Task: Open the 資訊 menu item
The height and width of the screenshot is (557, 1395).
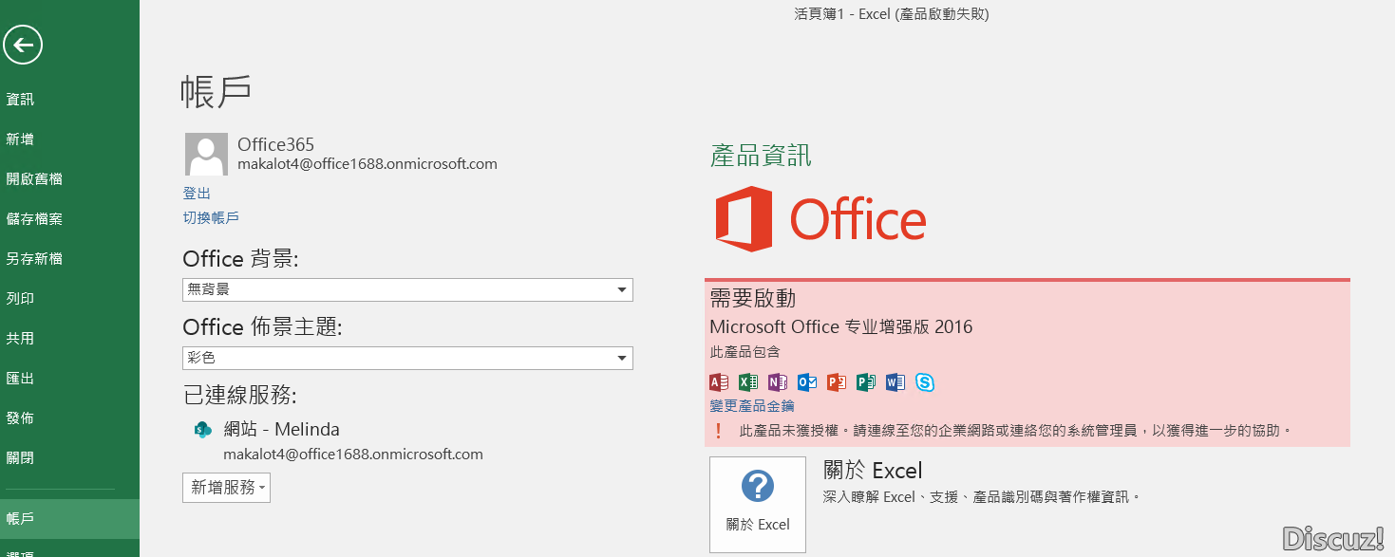Action: tap(69, 99)
